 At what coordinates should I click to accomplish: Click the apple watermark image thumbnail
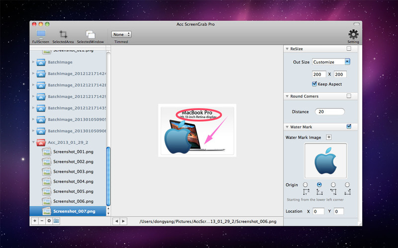tap(325, 161)
